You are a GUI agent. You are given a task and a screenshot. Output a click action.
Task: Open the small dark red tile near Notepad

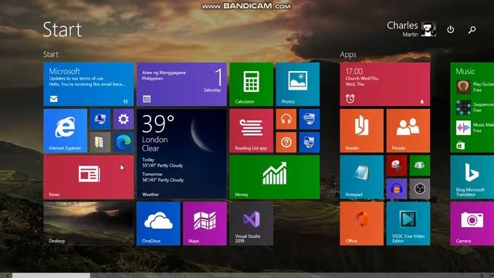tap(397, 165)
